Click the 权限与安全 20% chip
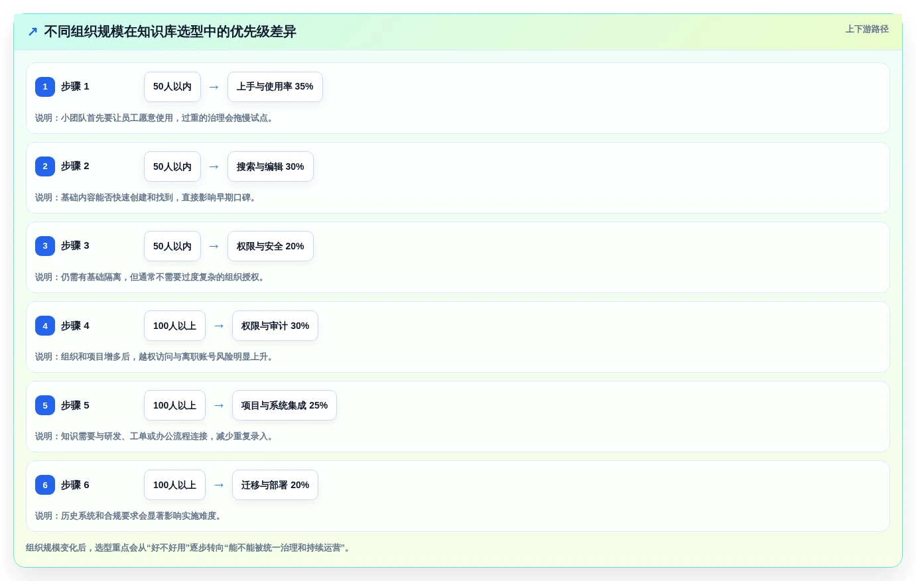This screenshot has height=581, width=916. coord(271,246)
